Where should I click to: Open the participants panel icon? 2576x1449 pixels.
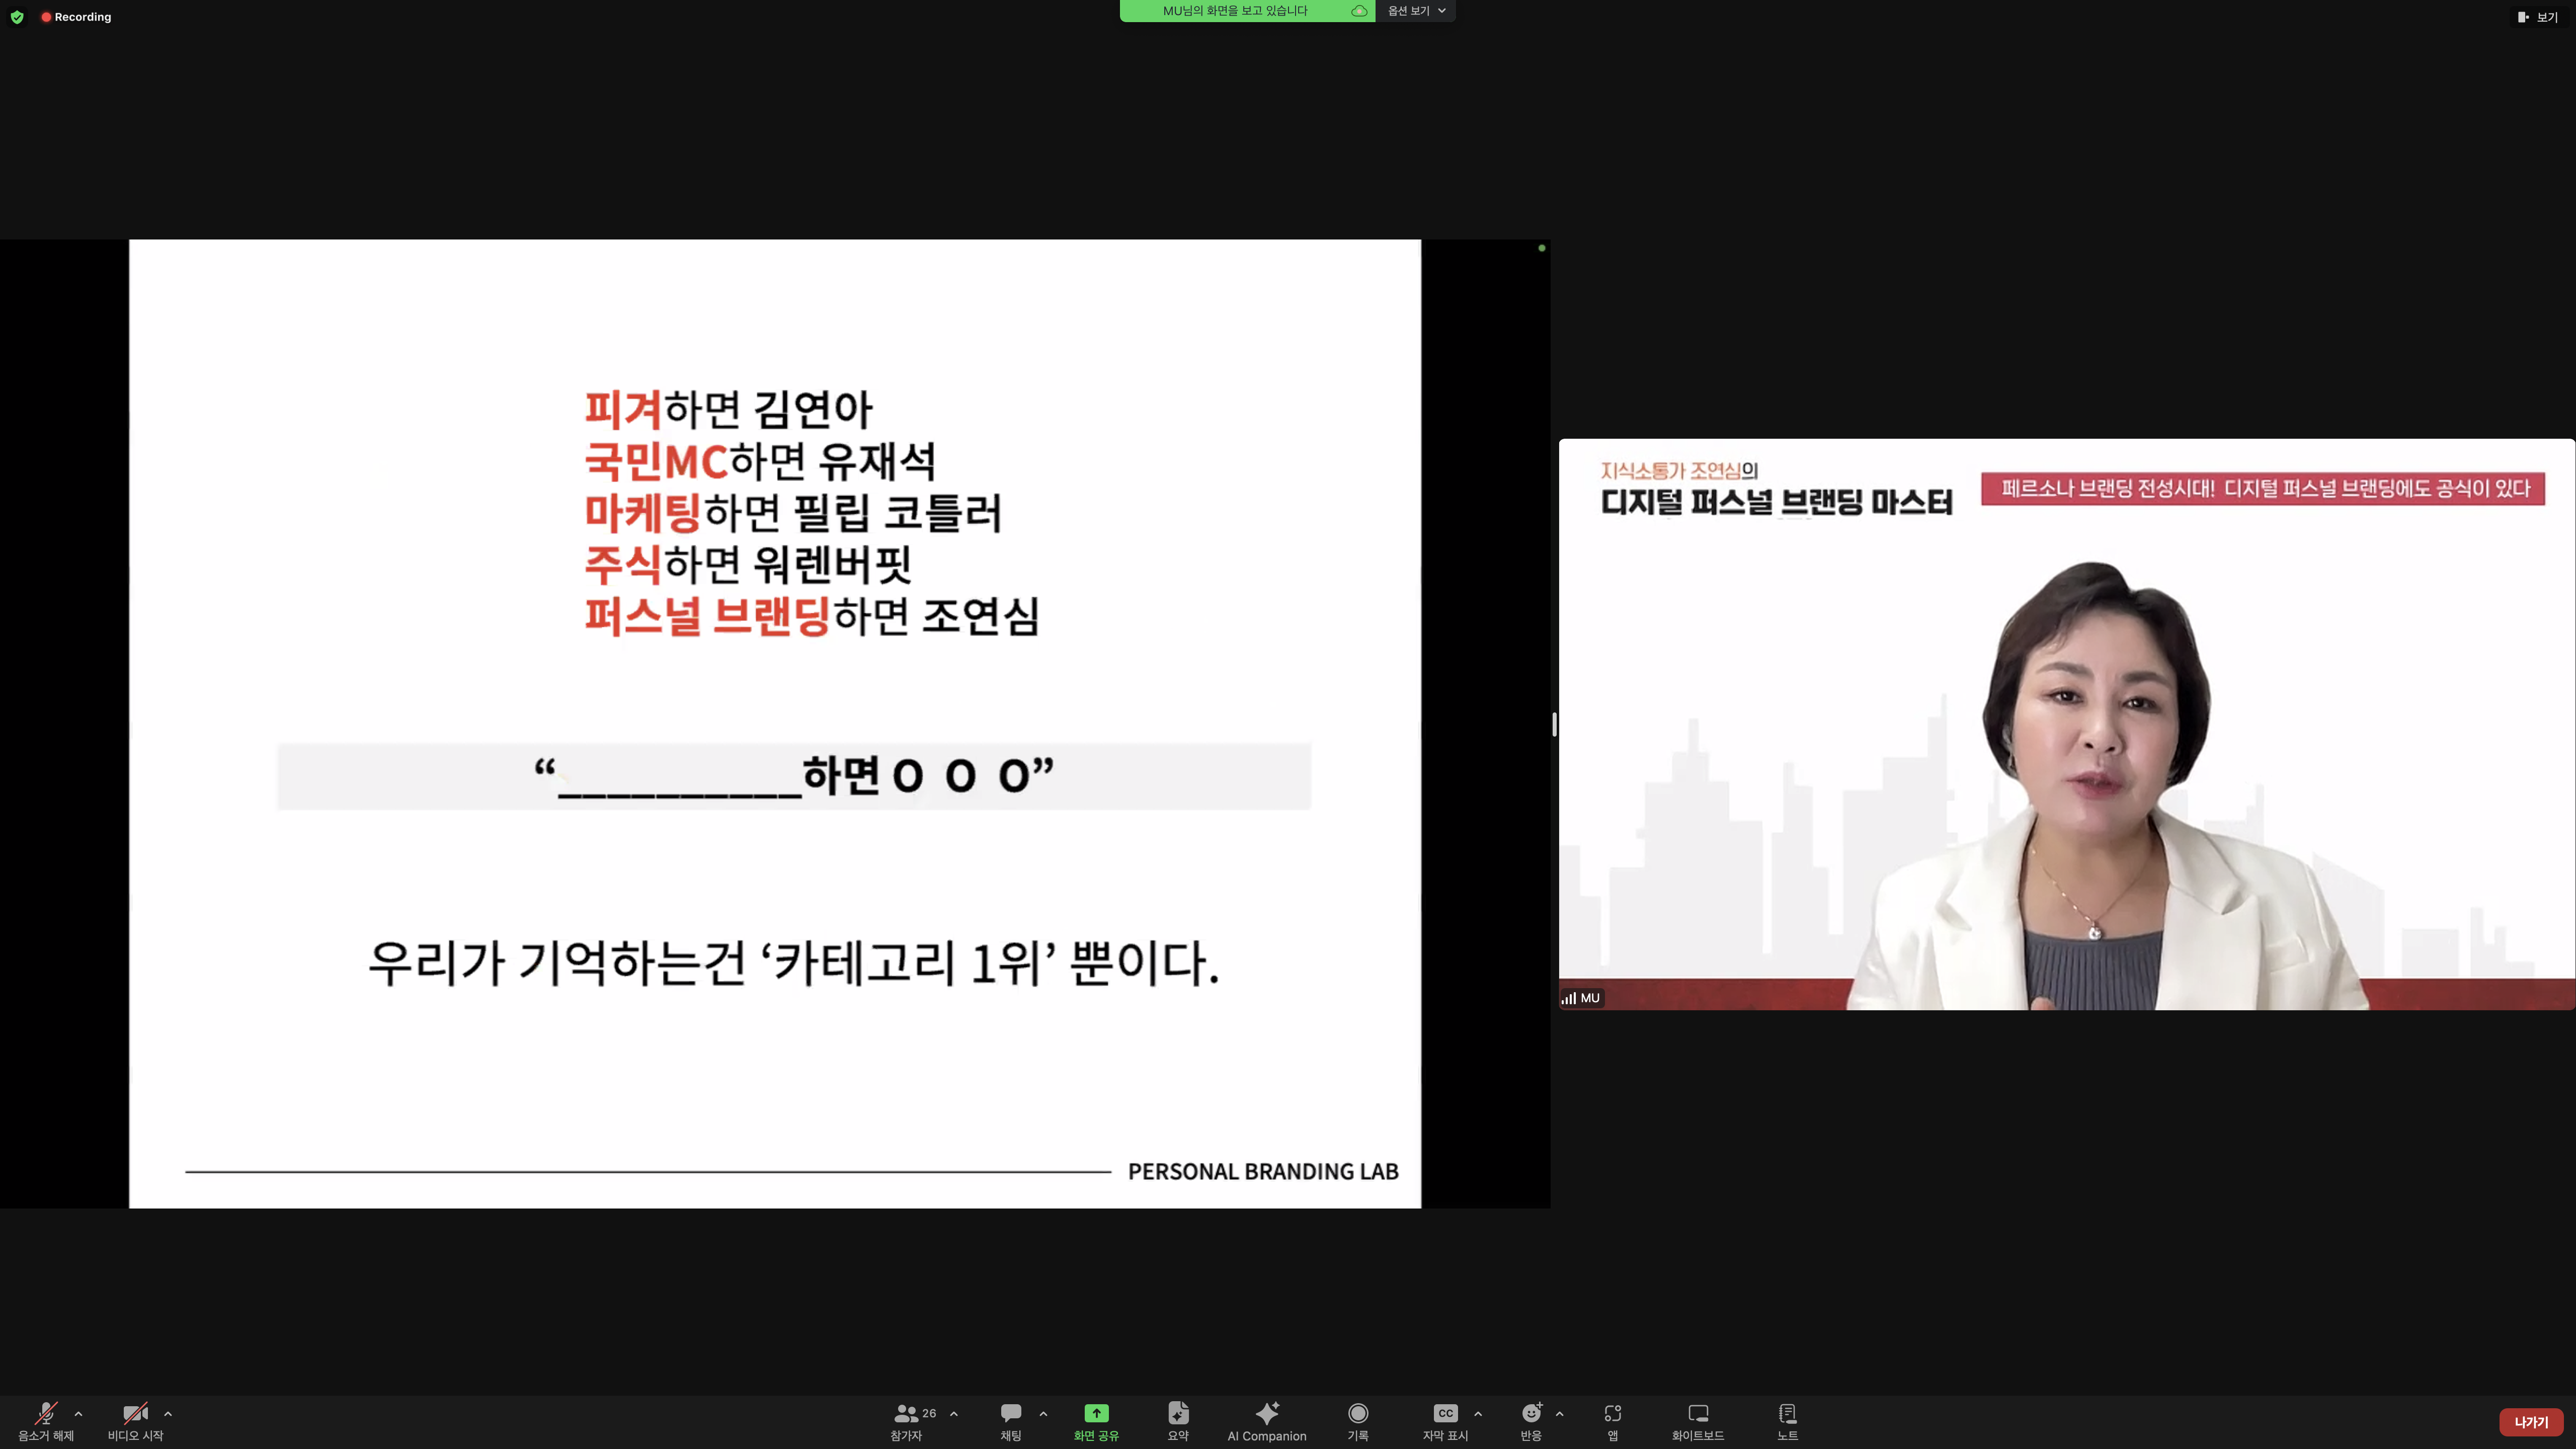click(x=906, y=1413)
